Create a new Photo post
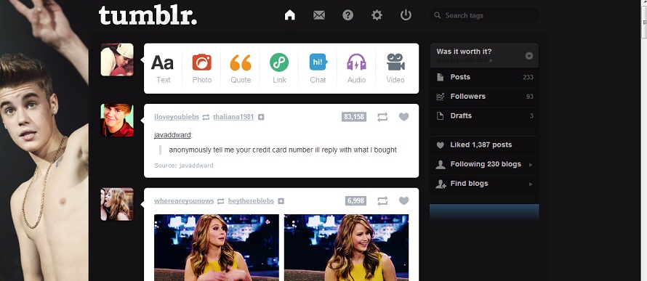This screenshot has width=647, height=281. pyautogui.click(x=202, y=69)
